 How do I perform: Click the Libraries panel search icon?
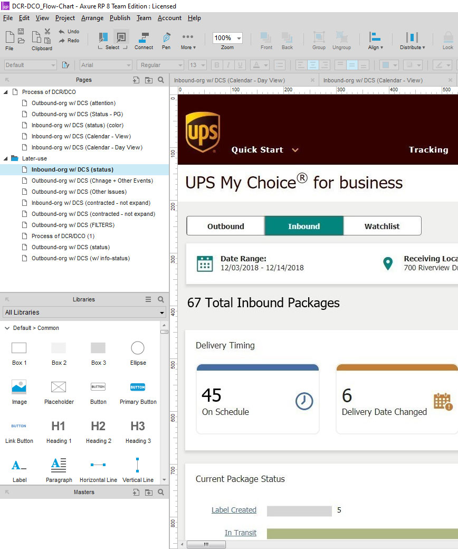click(160, 299)
